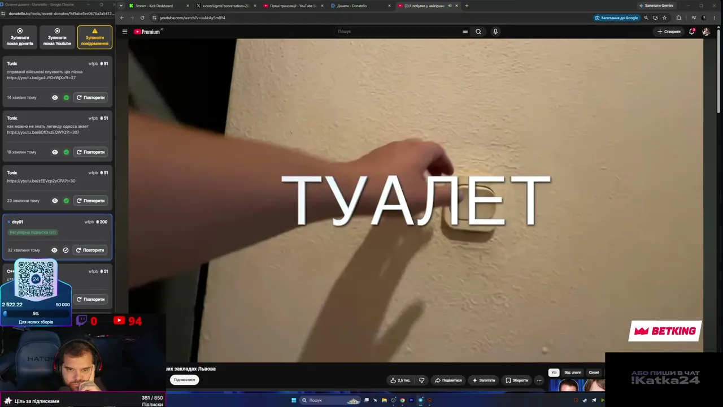Toggle eye visibility for Tonik donation 19 minutes ago
Screen dimensions: 723x407
(55, 152)
